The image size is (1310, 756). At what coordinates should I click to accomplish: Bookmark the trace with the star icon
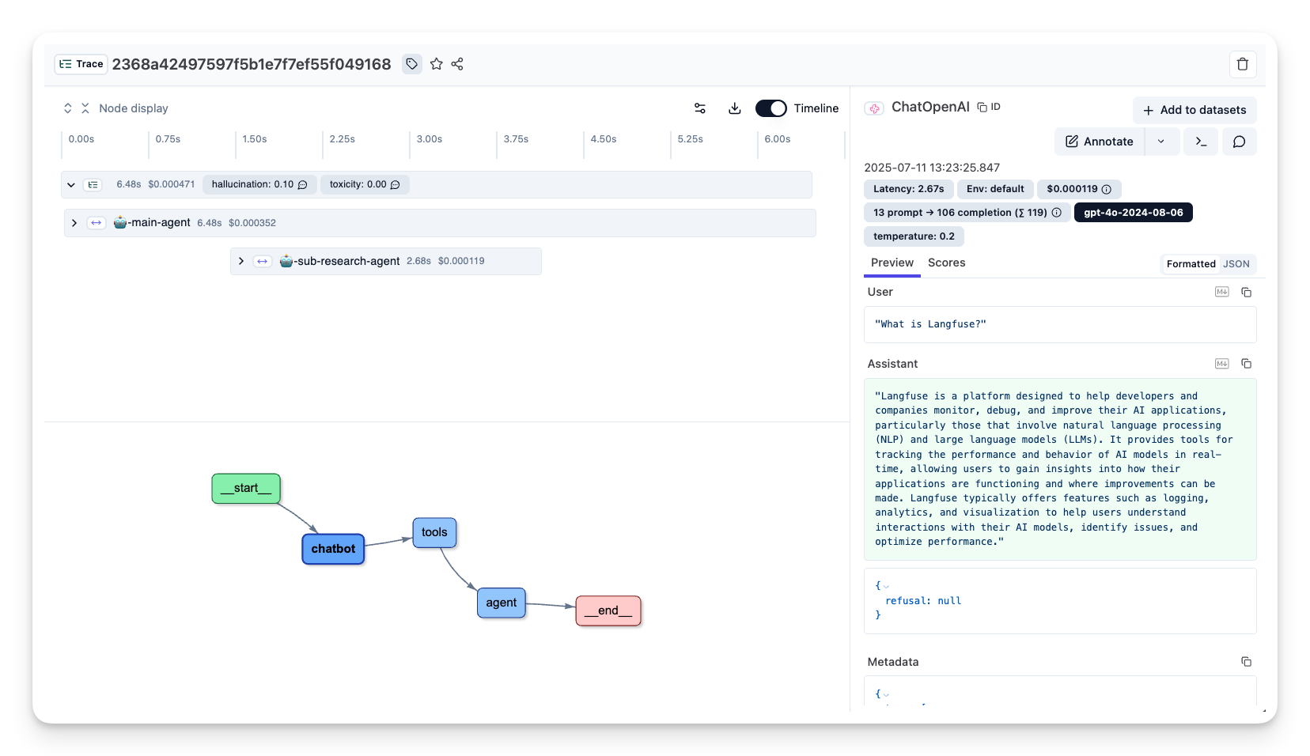point(437,64)
